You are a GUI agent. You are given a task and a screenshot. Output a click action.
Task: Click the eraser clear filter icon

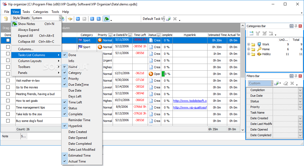point(286,83)
